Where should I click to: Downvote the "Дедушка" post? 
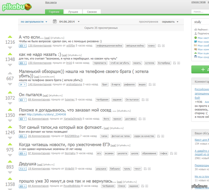coord(10,173)
